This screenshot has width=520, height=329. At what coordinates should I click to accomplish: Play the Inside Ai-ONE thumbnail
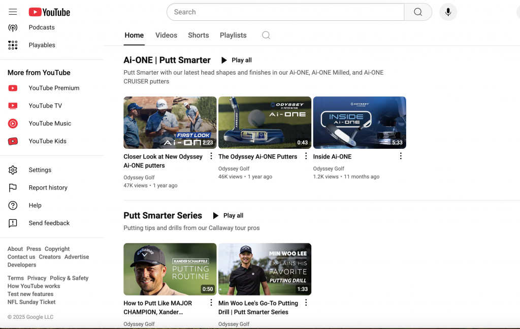point(360,123)
